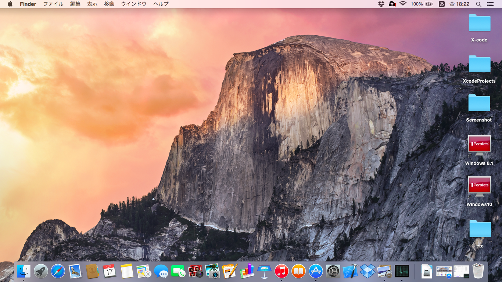The width and height of the screenshot is (502, 282).
Task: Open Numbers bar chart icon
Action: (x=247, y=271)
